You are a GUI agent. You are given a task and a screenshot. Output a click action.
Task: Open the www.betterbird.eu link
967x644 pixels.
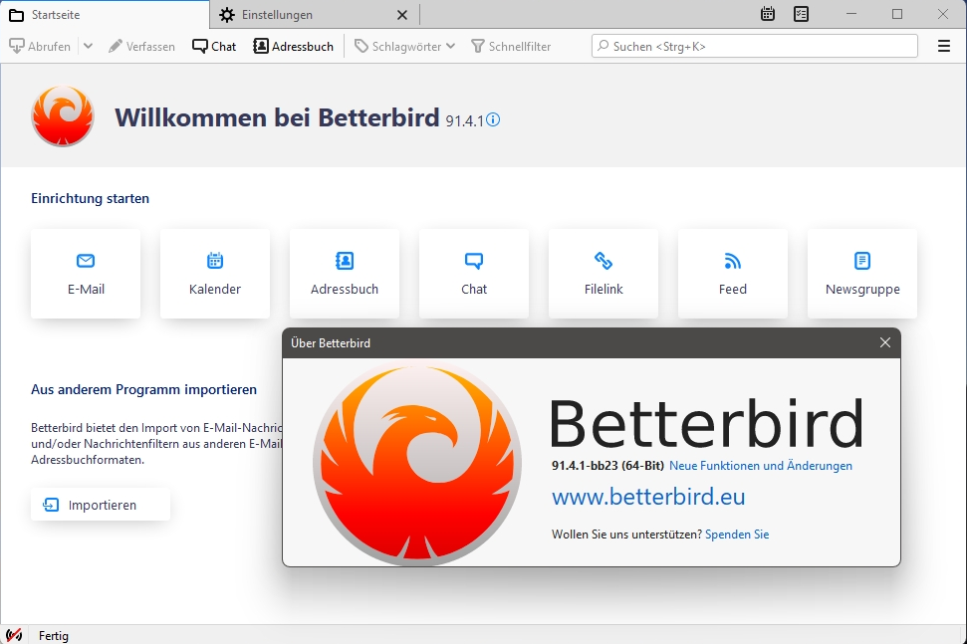coord(648,497)
